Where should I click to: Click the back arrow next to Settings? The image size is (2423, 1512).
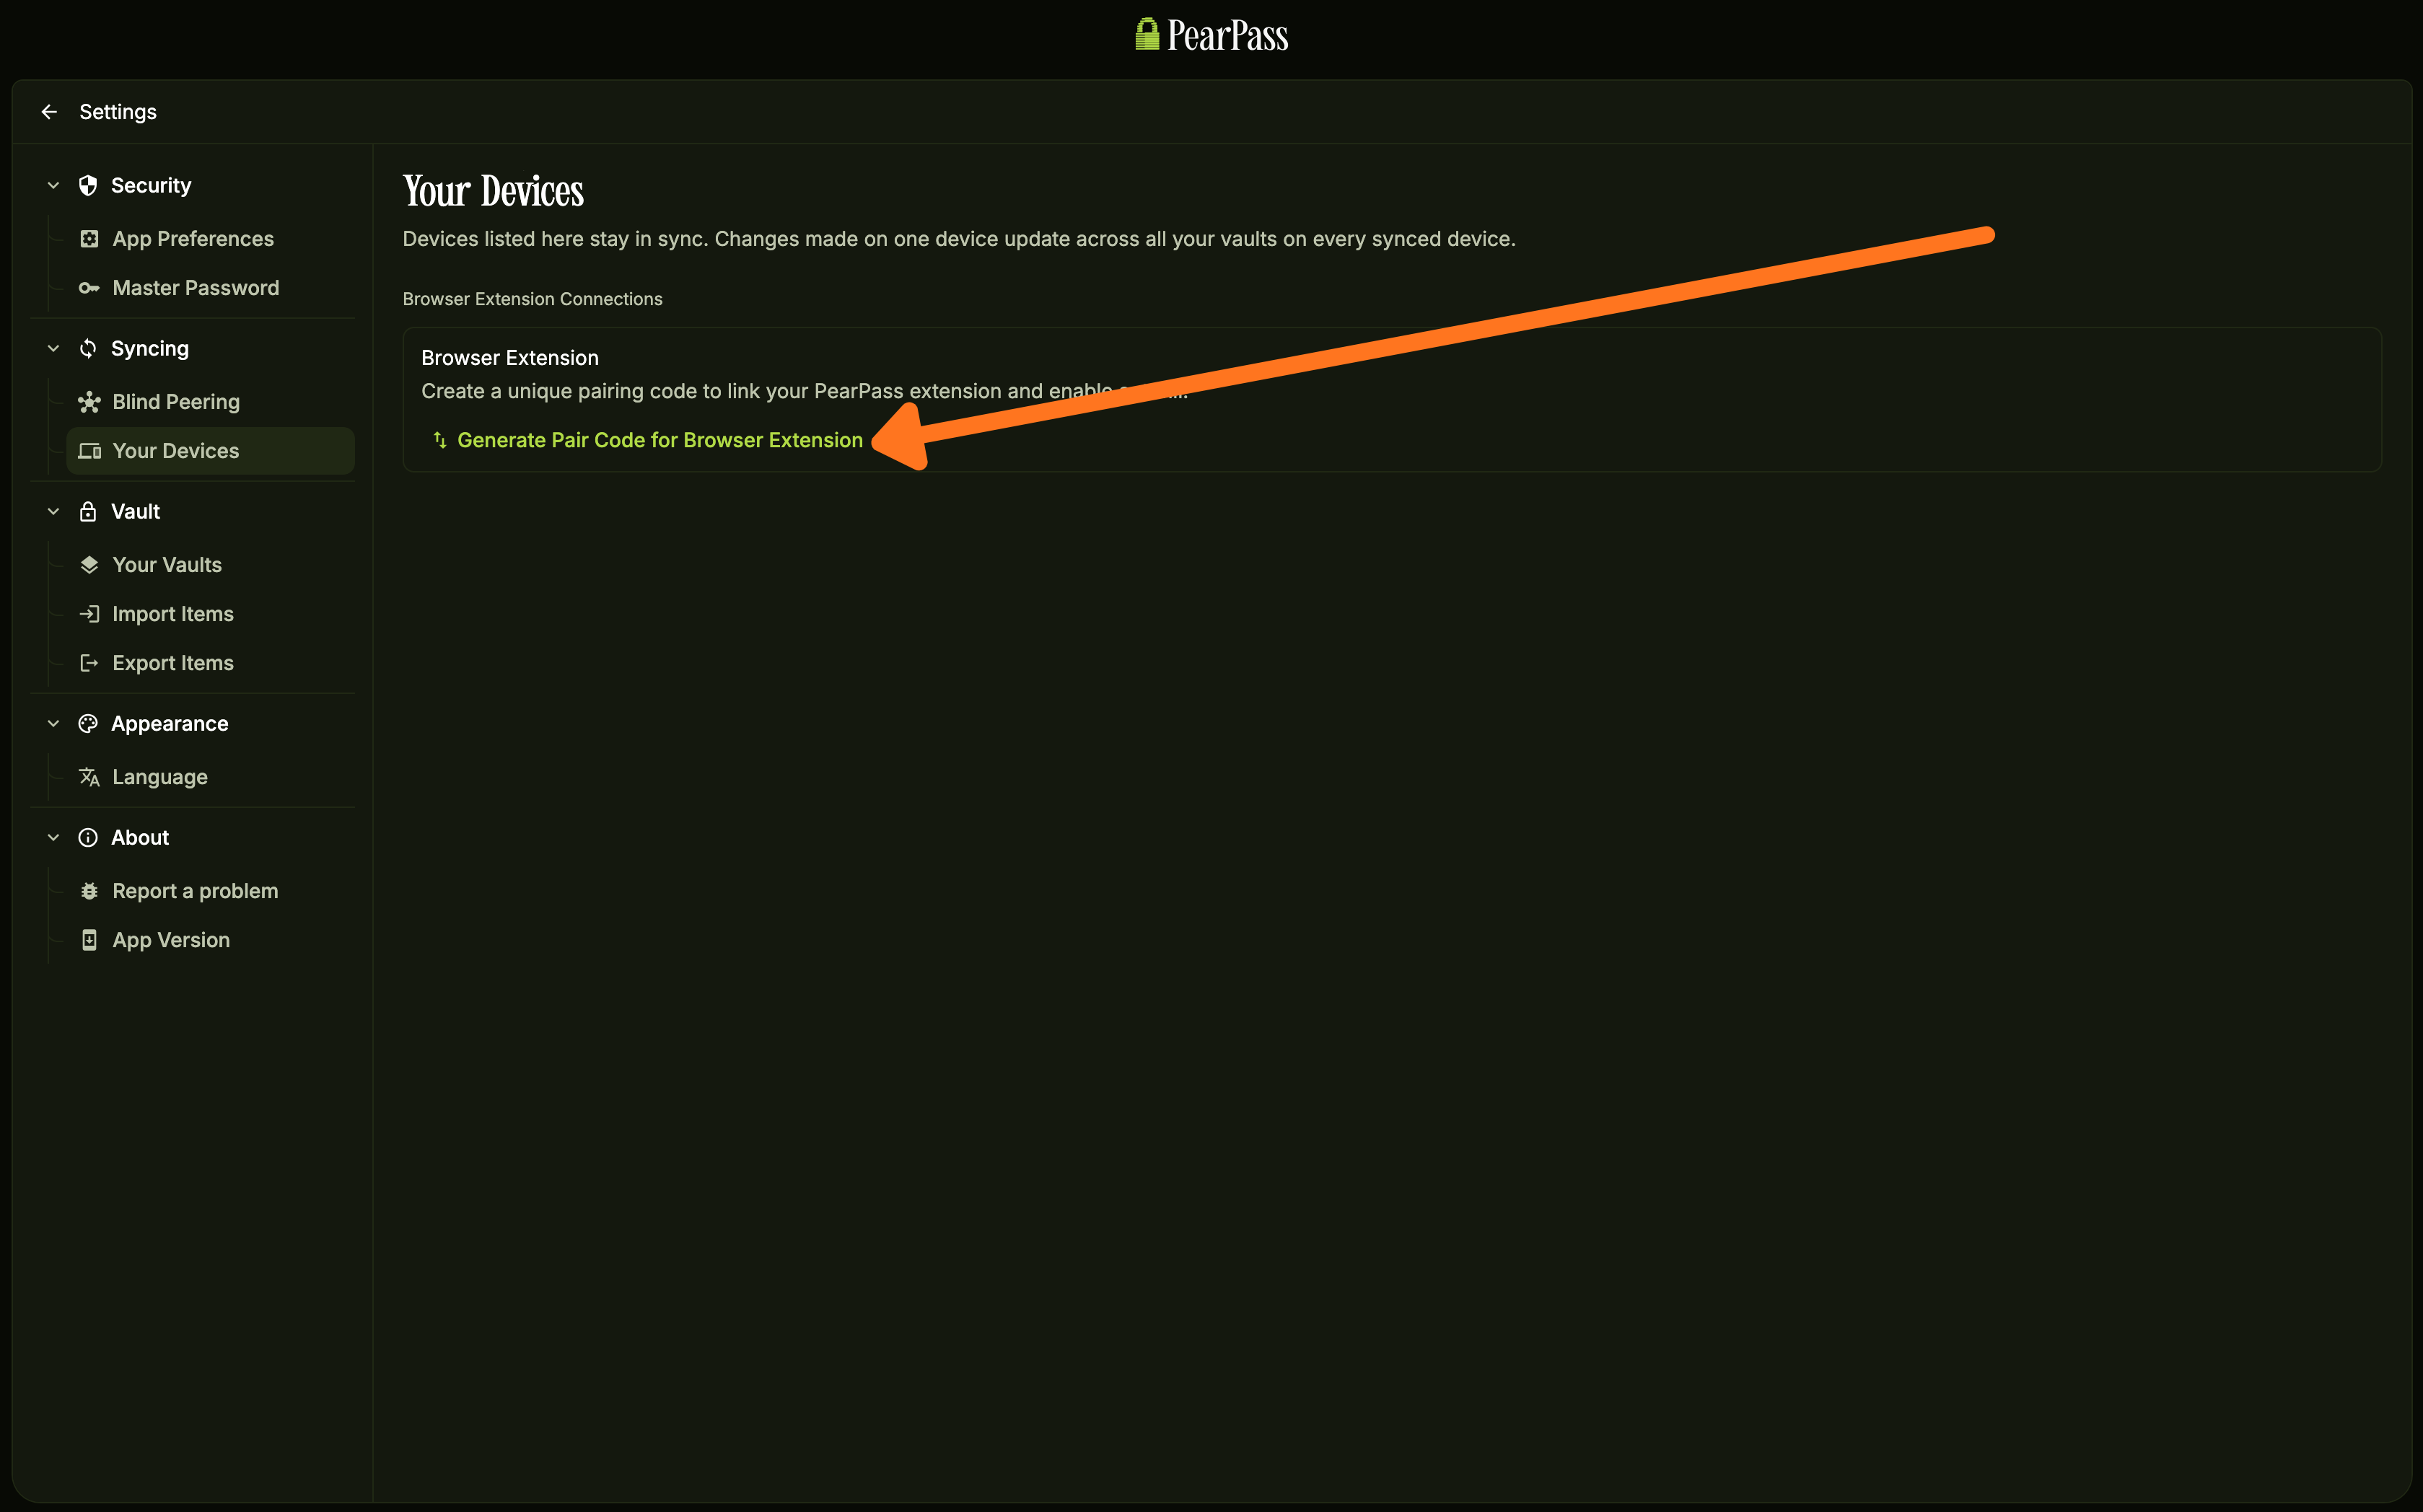pyautogui.click(x=49, y=112)
